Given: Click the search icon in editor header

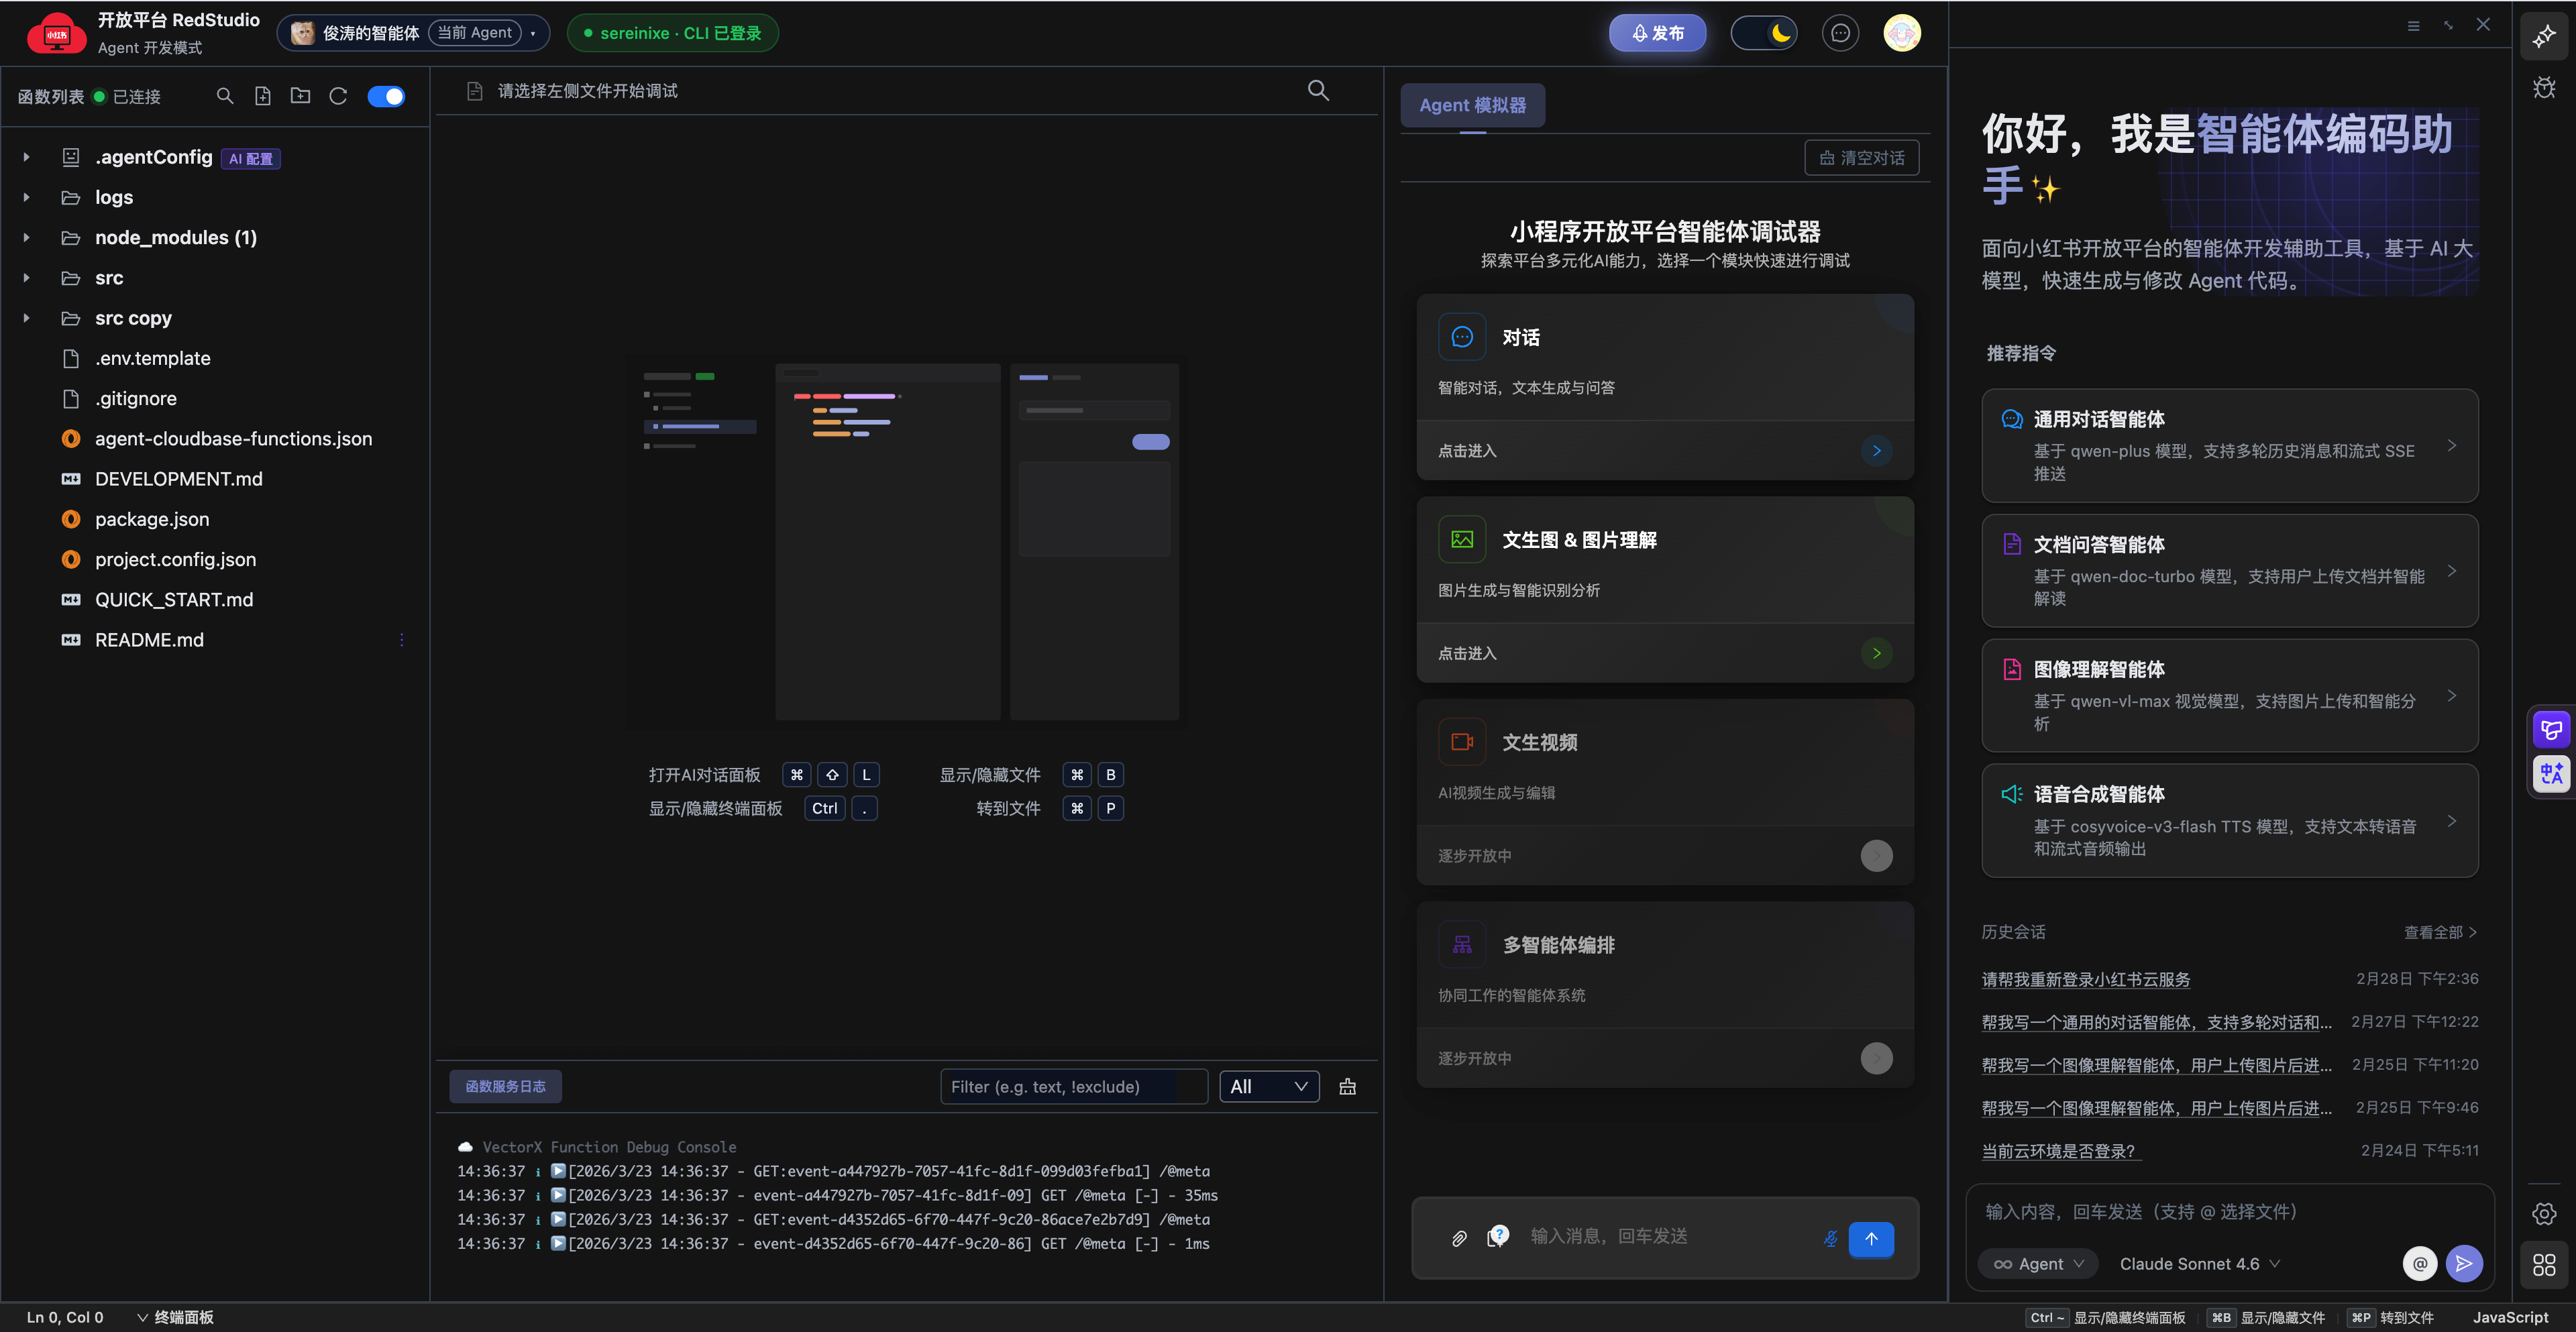Looking at the screenshot, I should pyautogui.click(x=1318, y=91).
